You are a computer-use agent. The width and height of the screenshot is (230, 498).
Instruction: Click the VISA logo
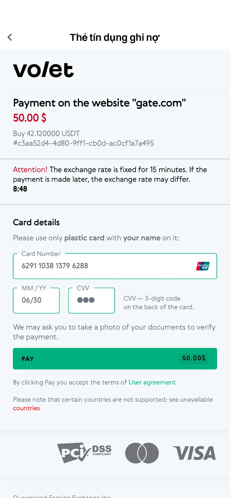coord(194,453)
